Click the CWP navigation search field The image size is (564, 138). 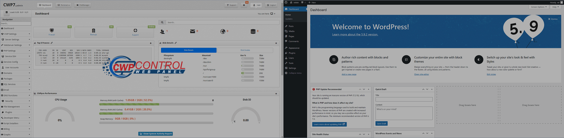pos(15,24)
